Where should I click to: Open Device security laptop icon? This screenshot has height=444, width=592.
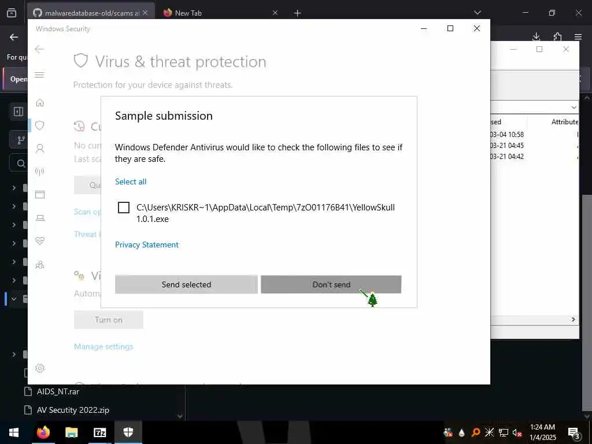pyautogui.click(x=40, y=218)
